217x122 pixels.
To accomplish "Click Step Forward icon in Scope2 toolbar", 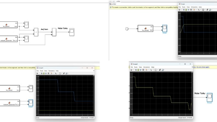I will click(141, 70).
